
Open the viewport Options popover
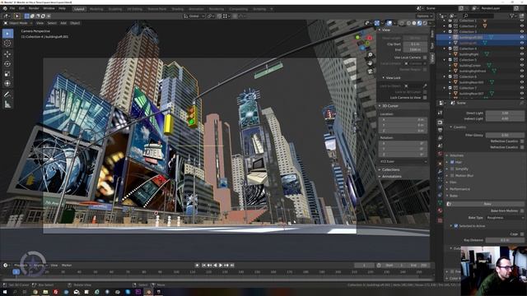pyautogui.click(x=424, y=16)
